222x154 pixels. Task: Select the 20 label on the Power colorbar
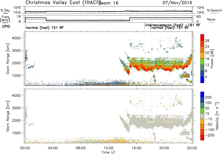coord(207,53)
